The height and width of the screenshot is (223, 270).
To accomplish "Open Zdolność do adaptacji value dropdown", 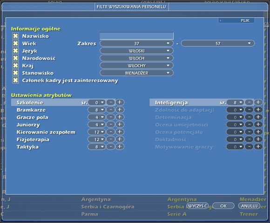I will [x=235, y=110].
